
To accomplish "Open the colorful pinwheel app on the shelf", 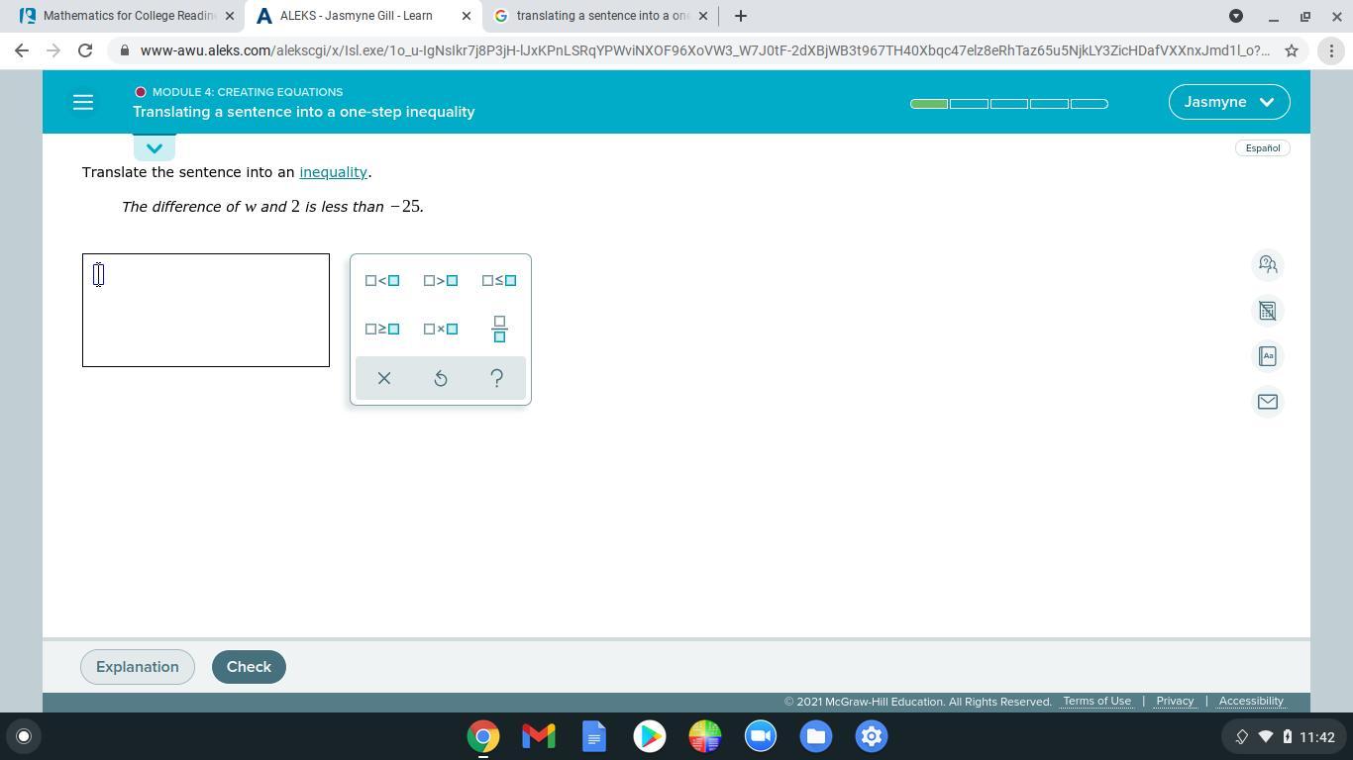I will [x=705, y=736].
